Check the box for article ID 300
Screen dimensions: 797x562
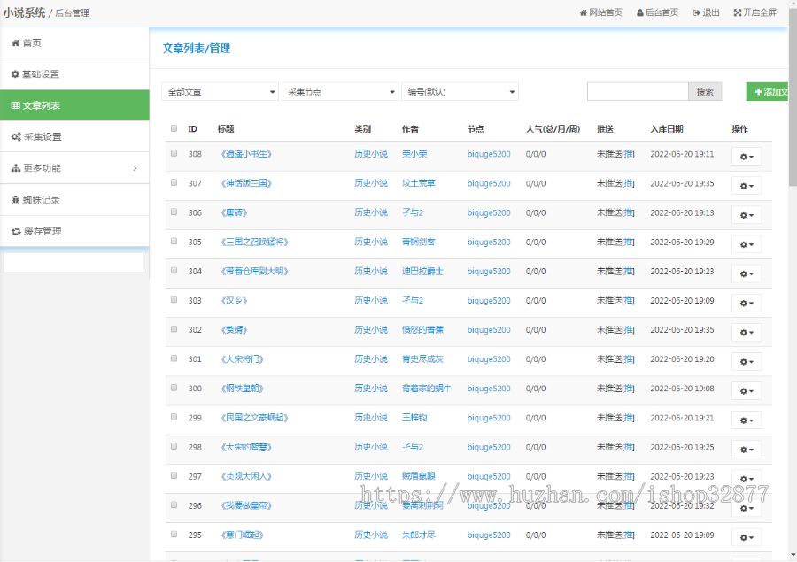174,388
